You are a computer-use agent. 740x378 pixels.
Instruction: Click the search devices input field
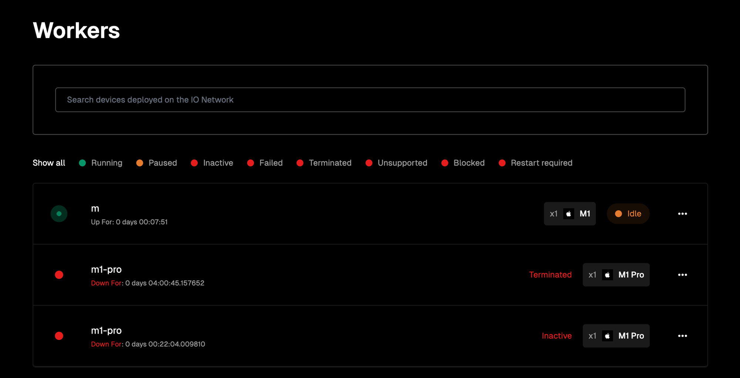[370, 100]
